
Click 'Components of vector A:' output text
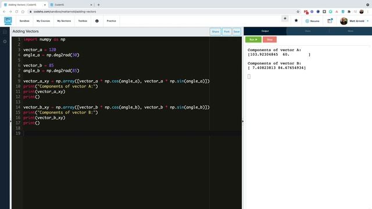274,50
